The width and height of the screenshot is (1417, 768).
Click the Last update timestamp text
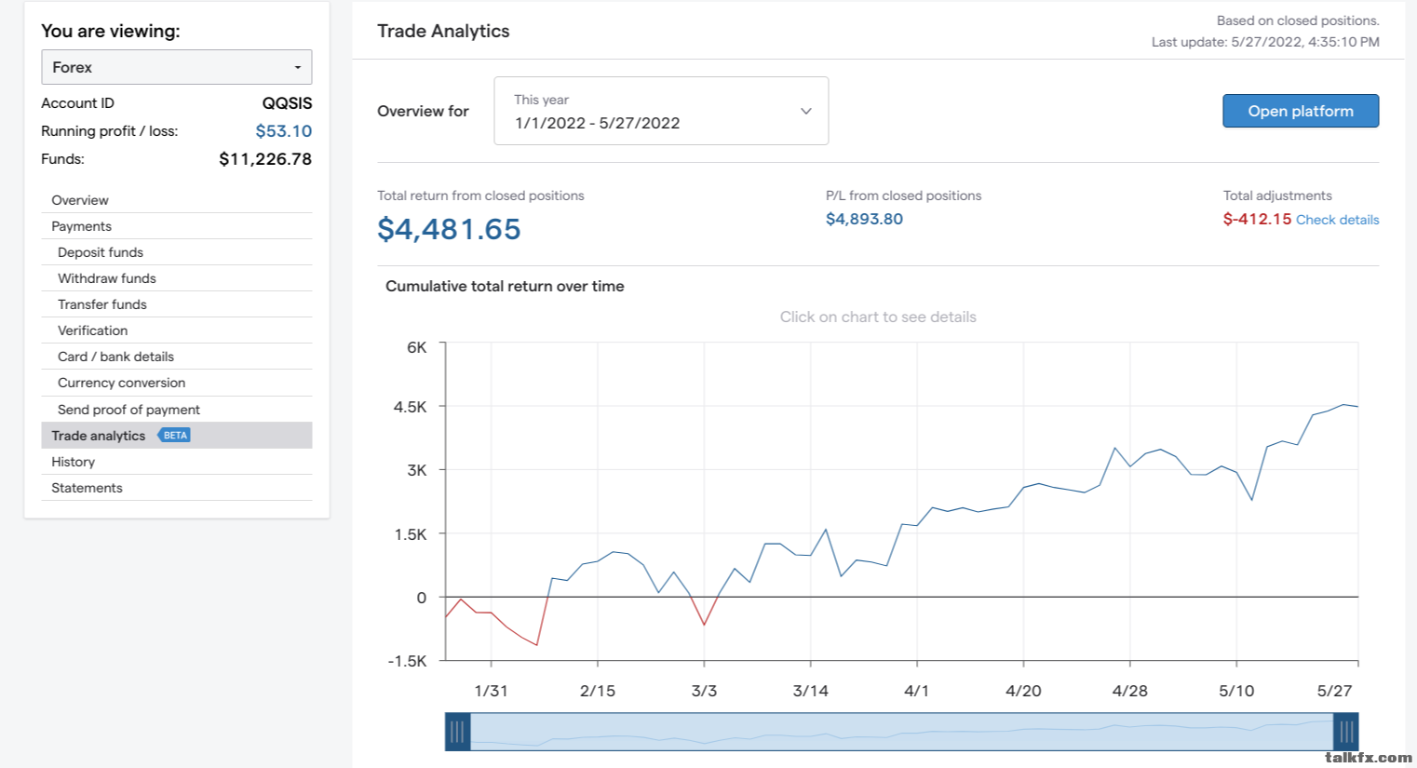point(1265,42)
